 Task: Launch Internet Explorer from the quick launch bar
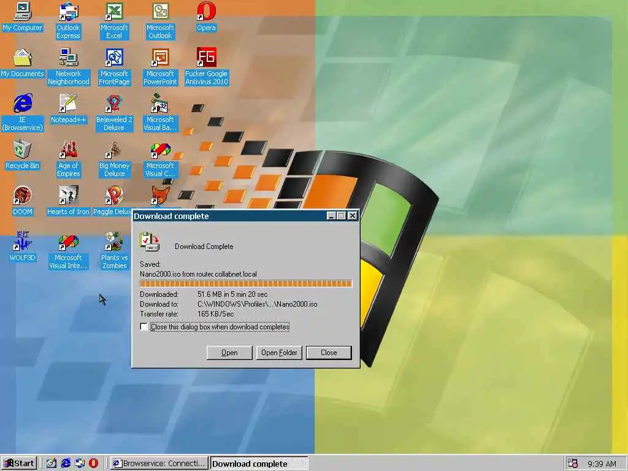pyautogui.click(x=66, y=463)
